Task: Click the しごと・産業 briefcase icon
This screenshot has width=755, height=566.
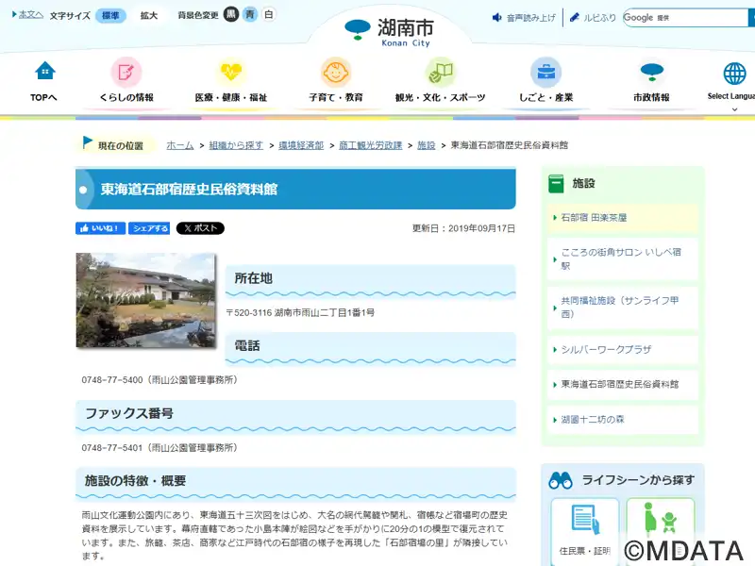Action: (x=545, y=72)
